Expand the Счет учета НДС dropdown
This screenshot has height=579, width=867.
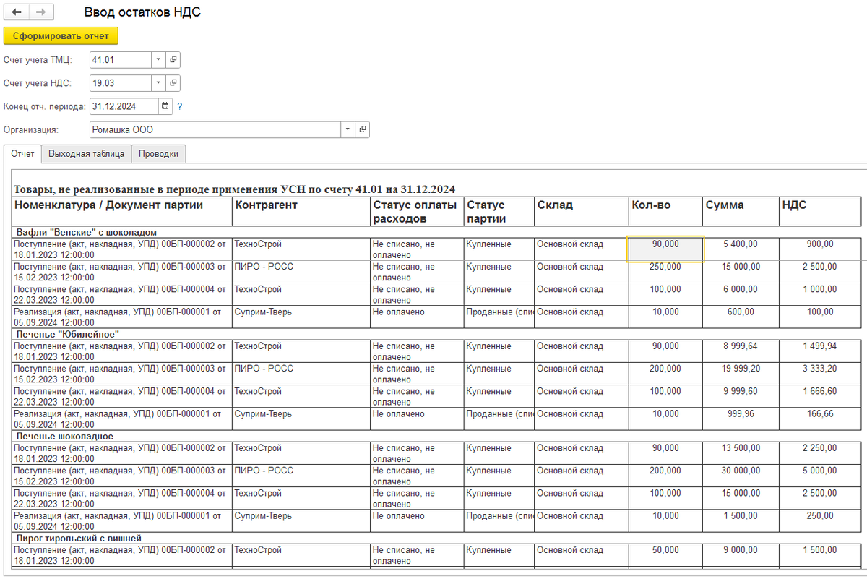coord(159,83)
